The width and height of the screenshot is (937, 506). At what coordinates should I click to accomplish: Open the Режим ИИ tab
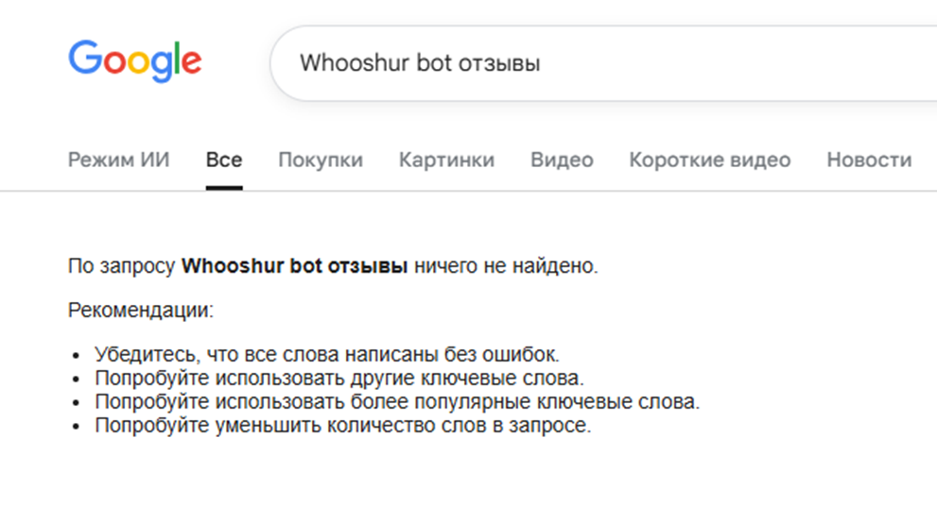[x=119, y=160]
